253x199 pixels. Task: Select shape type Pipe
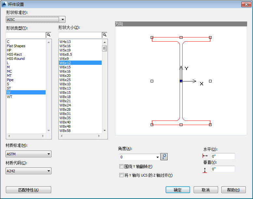(x=26, y=80)
